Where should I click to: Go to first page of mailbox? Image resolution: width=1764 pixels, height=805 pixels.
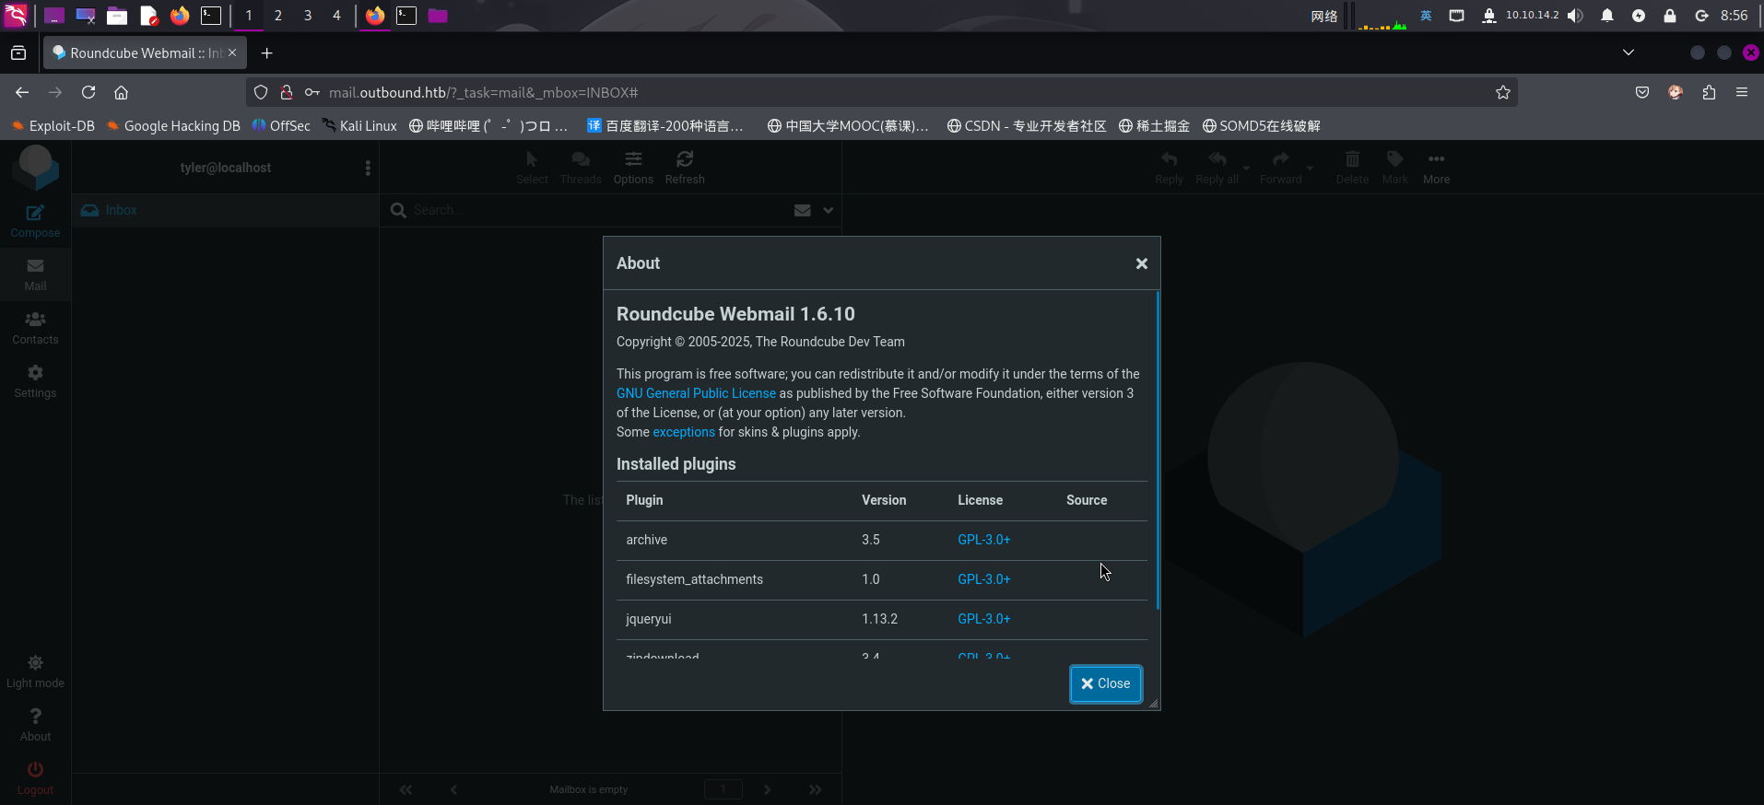(x=406, y=789)
